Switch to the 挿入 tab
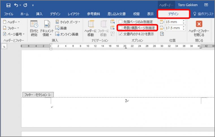Image resolution: width=215 pixels, height=137 pixels. (x=39, y=14)
